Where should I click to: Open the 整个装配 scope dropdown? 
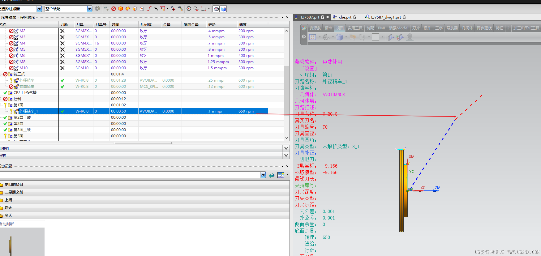[90, 9]
